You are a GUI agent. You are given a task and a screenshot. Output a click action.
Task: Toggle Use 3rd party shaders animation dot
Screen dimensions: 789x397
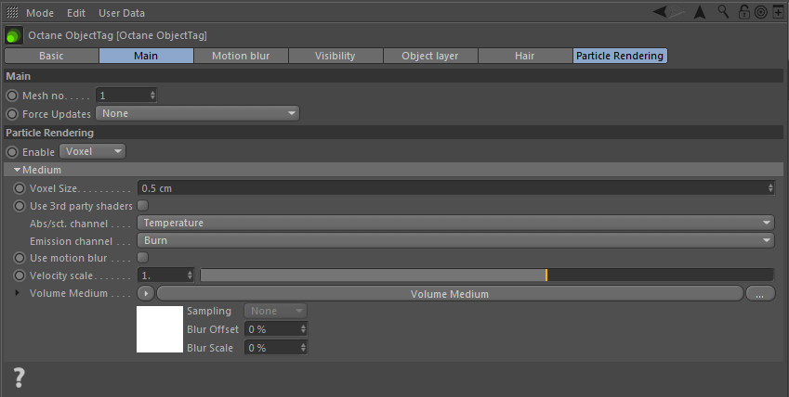(x=20, y=206)
